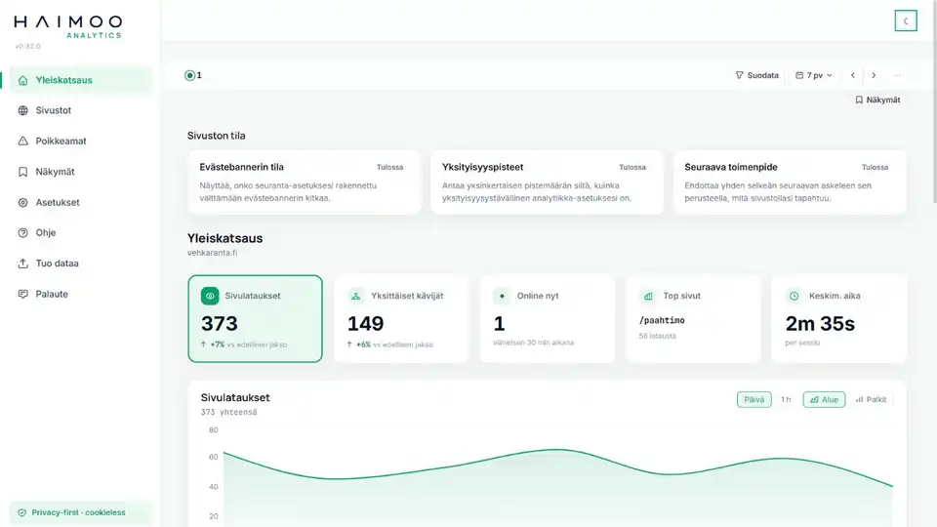Select the Palkit bar chart type
The image size is (937, 527).
pos(871,400)
